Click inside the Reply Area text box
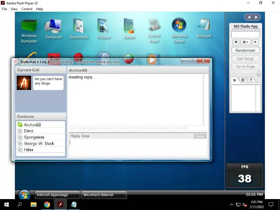 tap(138, 147)
